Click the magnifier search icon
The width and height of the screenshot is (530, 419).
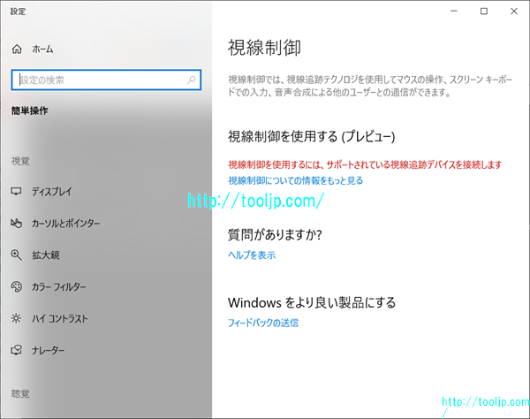pyautogui.click(x=192, y=80)
